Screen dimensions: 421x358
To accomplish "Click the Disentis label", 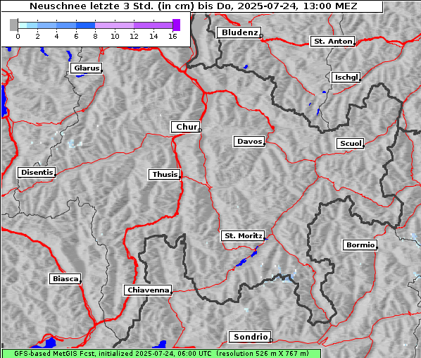I will click(x=37, y=172).
